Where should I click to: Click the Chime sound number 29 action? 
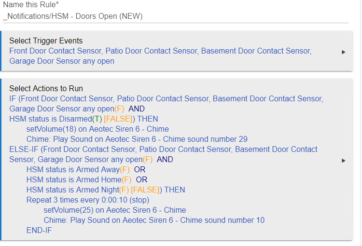coord(137,139)
